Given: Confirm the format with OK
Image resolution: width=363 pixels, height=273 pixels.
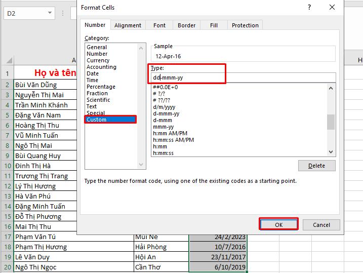Looking at the screenshot, I should 279,224.
